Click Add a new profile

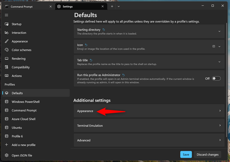[36, 145]
